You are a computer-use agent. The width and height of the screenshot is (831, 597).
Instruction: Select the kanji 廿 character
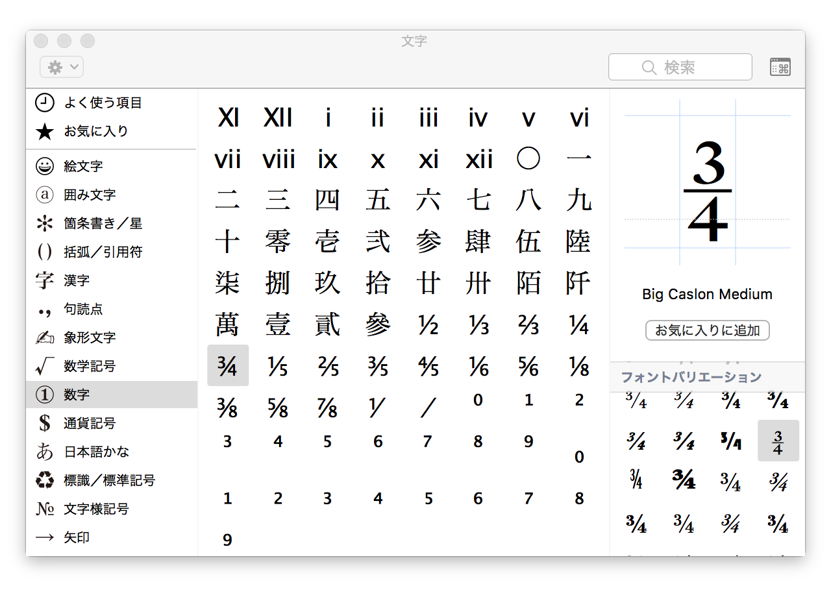(428, 283)
